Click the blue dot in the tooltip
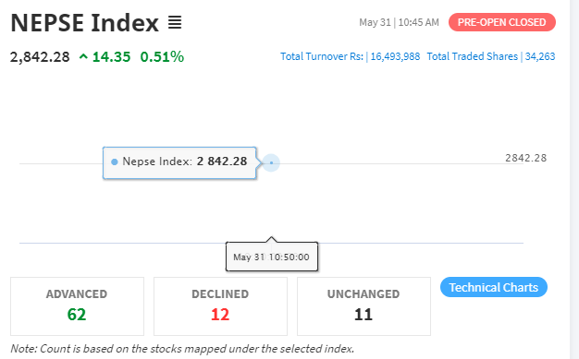The height and width of the screenshot is (359, 579). point(115,162)
